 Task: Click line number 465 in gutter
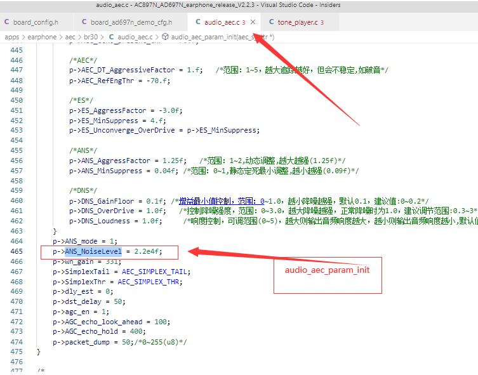point(17,251)
